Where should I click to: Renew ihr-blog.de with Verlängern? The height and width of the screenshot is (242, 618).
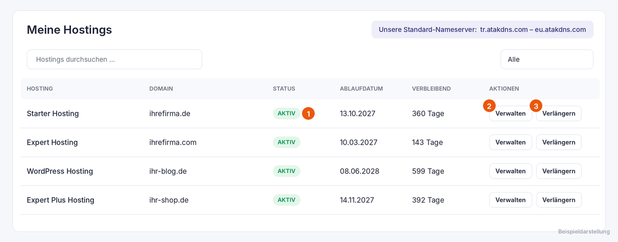(x=559, y=171)
